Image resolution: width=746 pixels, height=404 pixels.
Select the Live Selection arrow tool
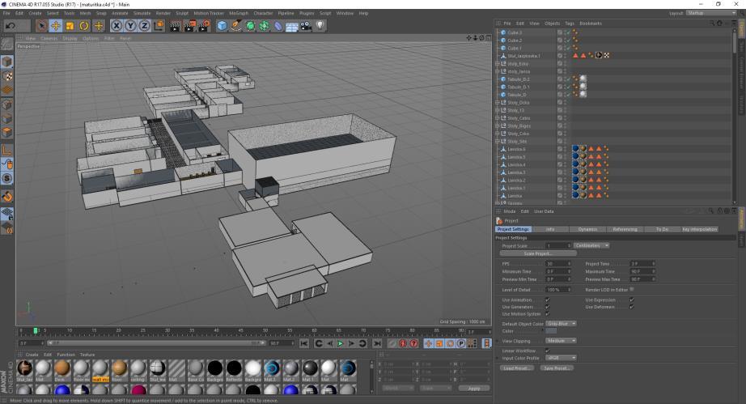41,26
